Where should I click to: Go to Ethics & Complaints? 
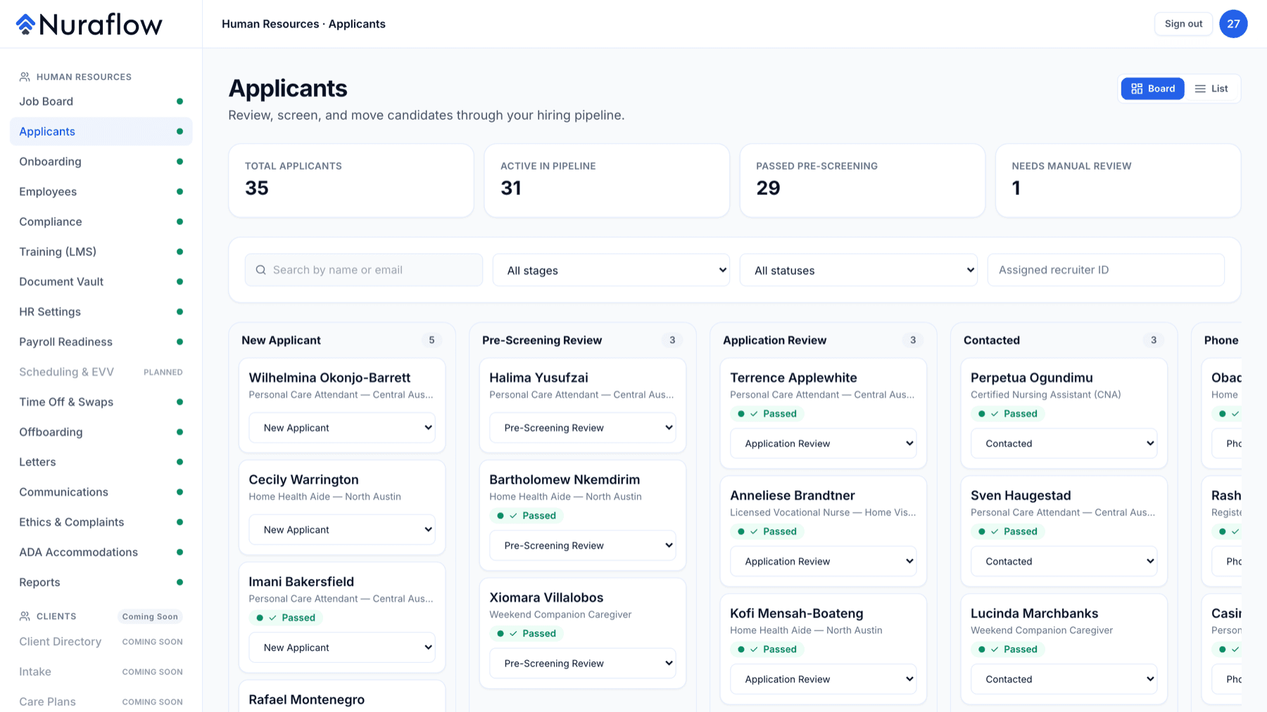click(x=101, y=522)
